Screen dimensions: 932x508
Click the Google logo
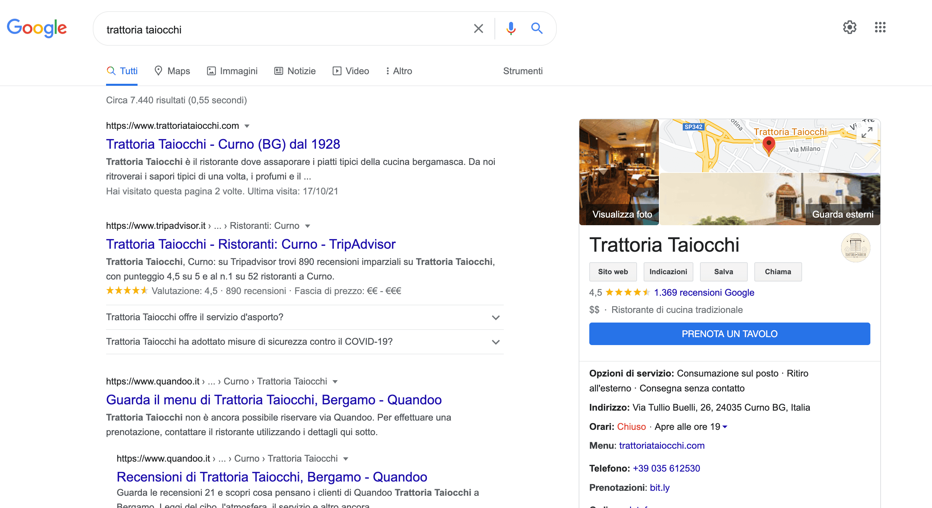coord(37,28)
